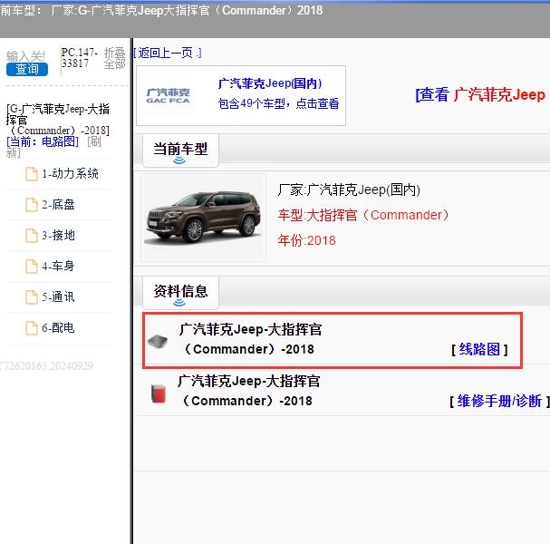The height and width of the screenshot is (544, 550).
Task: Open the 广汽菲克Jeep(国内) brand link
Action: coord(270,83)
